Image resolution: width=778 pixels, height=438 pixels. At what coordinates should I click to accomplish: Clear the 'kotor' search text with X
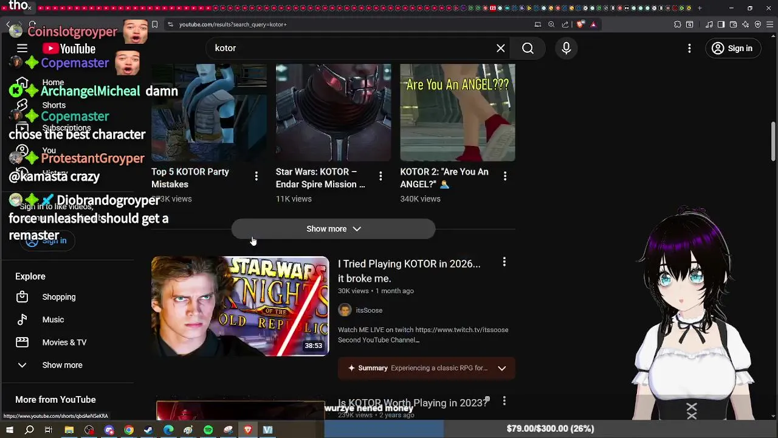[501, 48]
